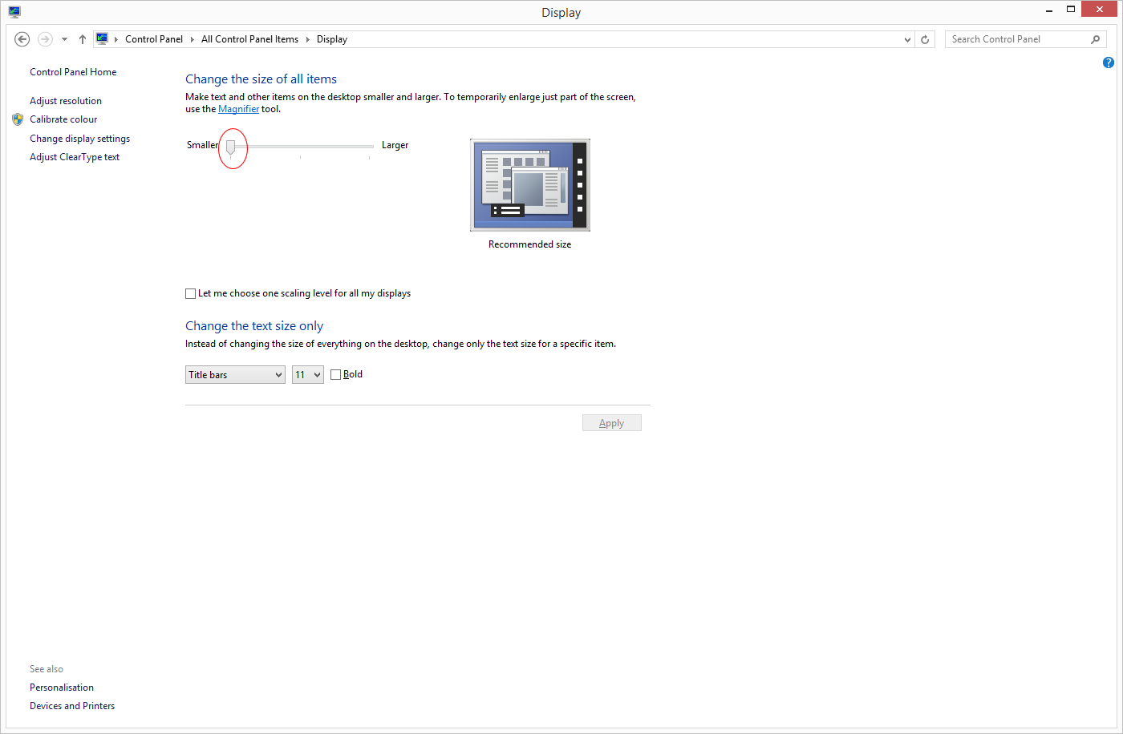Viewport: 1123px width, 734px height.
Task: Click the Change the text size only heading
Action: click(254, 325)
